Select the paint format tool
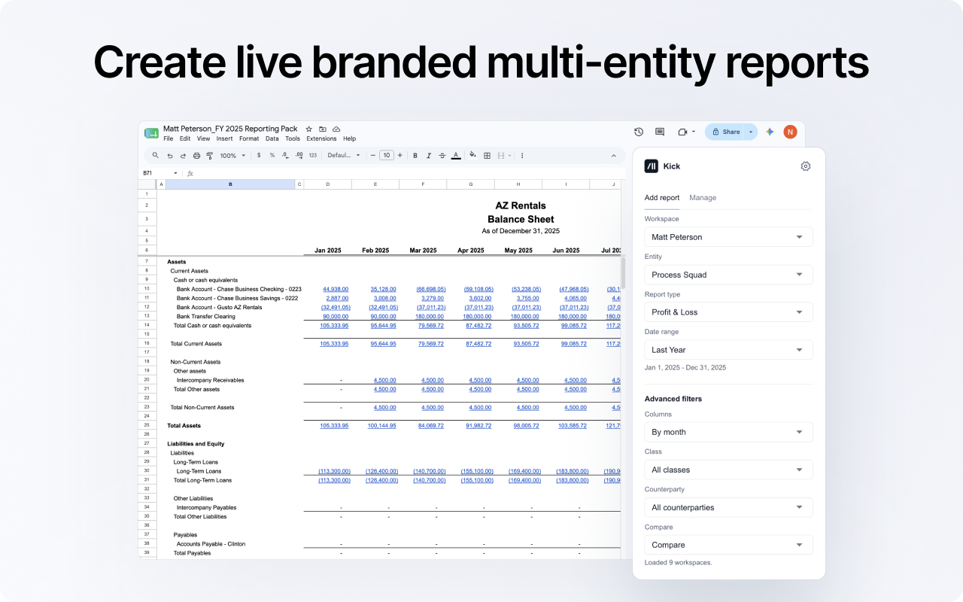Screen dimensions: 963x602 pyautogui.click(x=209, y=156)
